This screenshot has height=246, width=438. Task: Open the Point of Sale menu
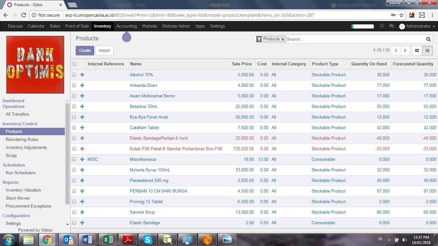tap(77, 26)
